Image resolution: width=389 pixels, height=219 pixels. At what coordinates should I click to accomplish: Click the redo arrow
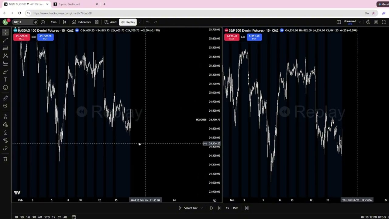pyautogui.click(x=156, y=22)
